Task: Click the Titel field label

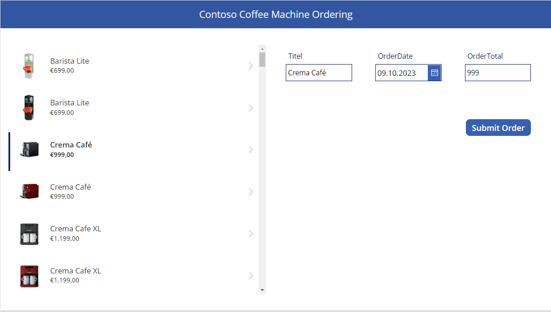Action: click(x=295, y=56)
